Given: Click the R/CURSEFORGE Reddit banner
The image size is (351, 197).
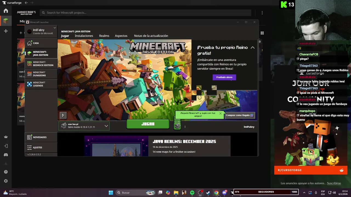Looking at the screenshot, I should click(311, 170).
